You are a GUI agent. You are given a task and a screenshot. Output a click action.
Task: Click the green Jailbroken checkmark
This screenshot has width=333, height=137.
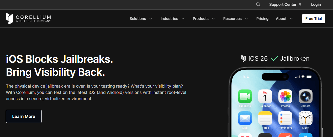[274, 59]
